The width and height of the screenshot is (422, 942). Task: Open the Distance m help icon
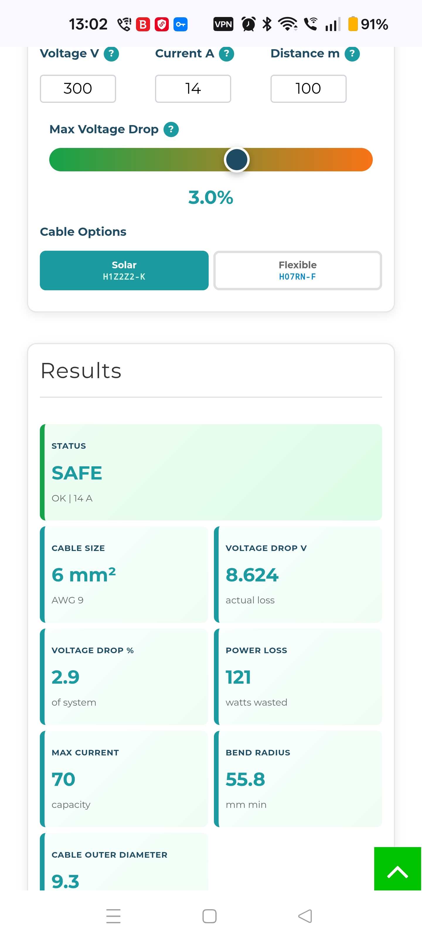coord(352,54)
